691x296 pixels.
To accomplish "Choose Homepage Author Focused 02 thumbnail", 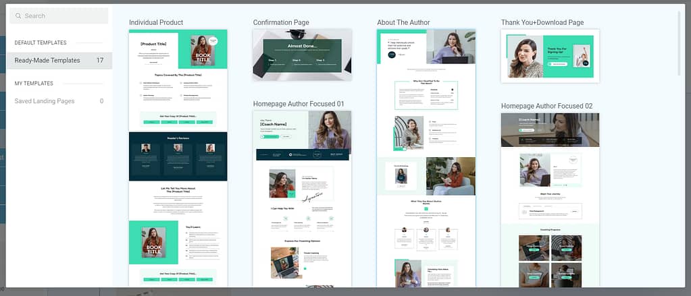I will pyautogui.click(x=550, y=200).
